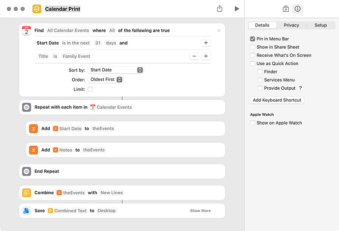Open the action library icon
Screen dimensions: 339x231
(x=285, y=9)
